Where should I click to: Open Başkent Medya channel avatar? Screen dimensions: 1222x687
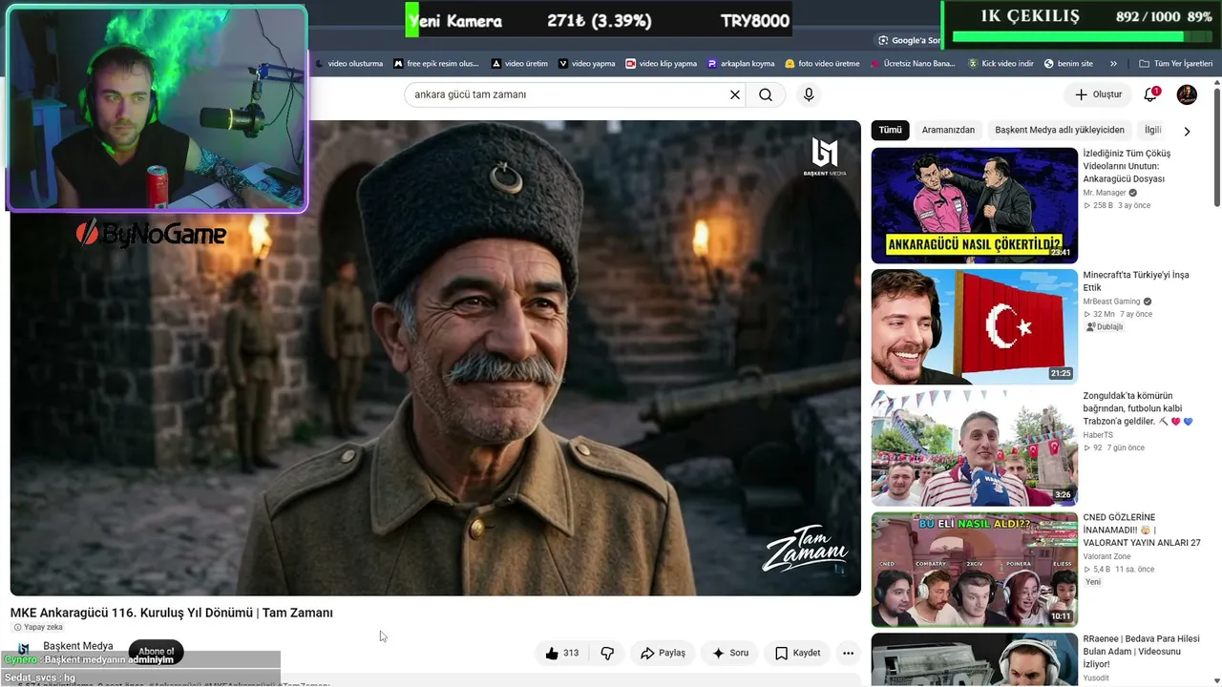coord(24,649)
